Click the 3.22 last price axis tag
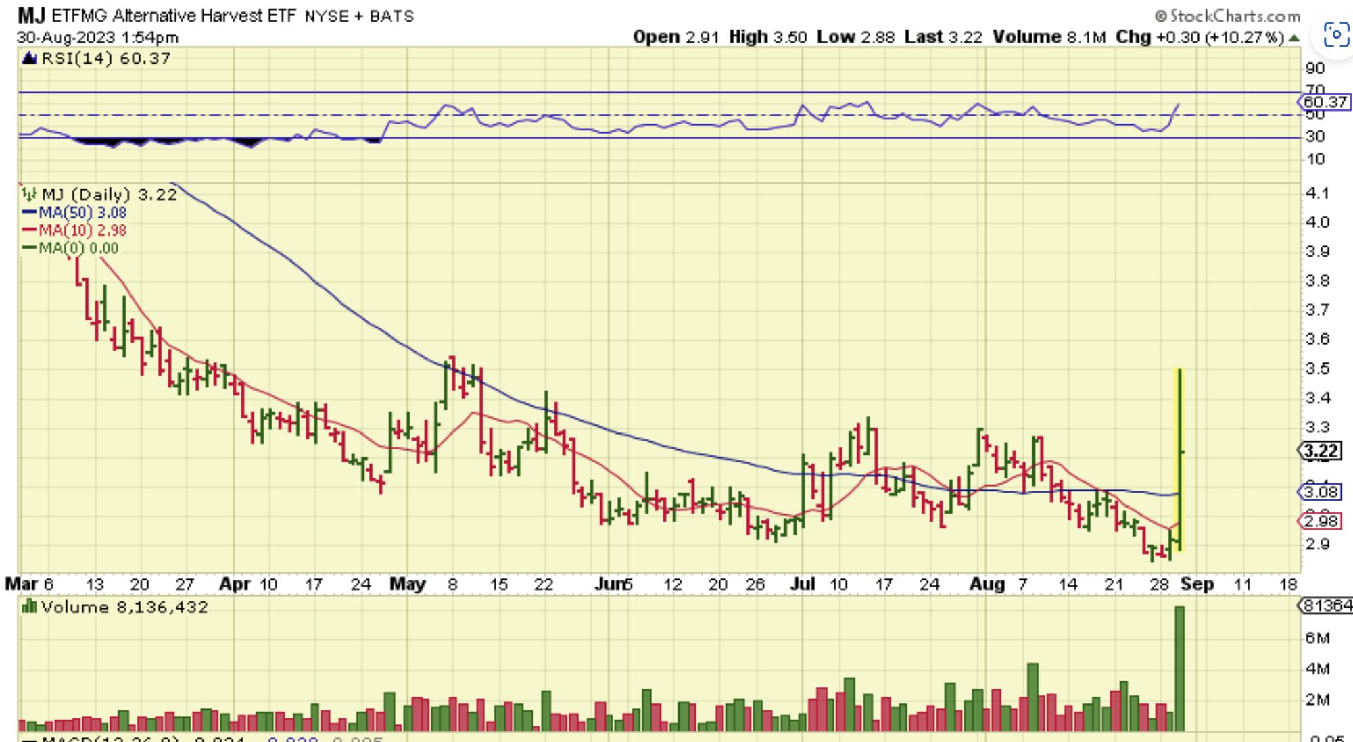The height and width of the screenshot is (742, 1353). [x=1321, y=451]
